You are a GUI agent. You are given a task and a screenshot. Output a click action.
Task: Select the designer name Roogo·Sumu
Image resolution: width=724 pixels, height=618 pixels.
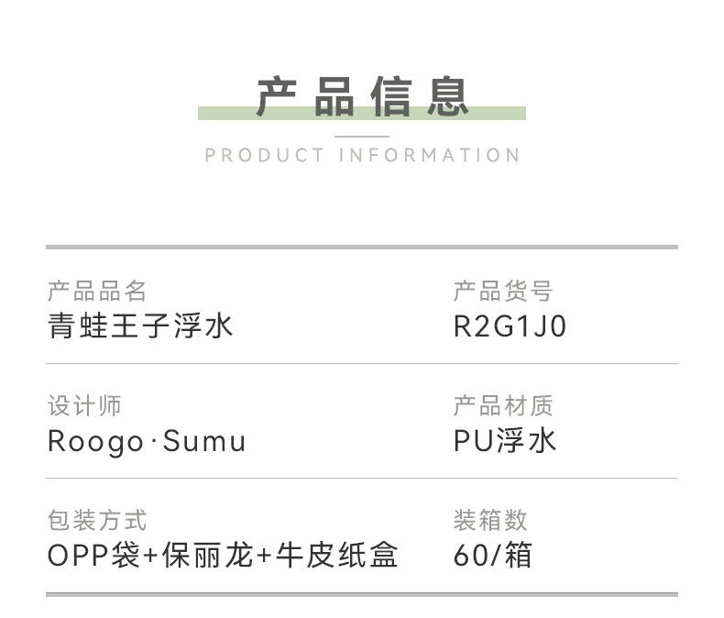point(147,442)
